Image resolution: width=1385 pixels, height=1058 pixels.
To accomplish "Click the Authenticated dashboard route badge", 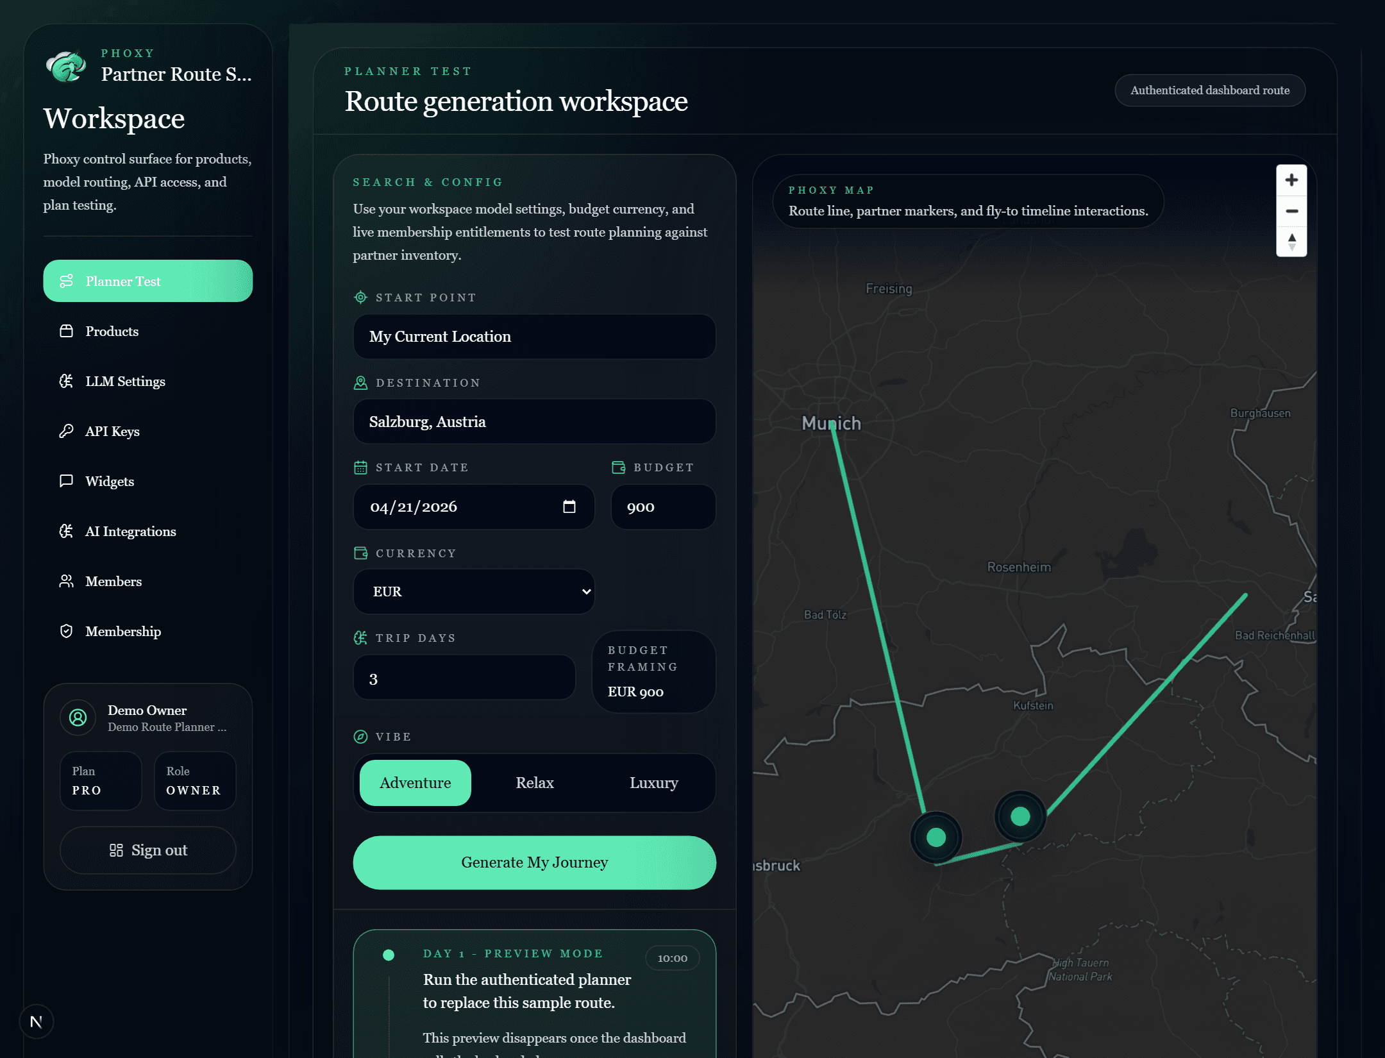I will coord(1210,90).
